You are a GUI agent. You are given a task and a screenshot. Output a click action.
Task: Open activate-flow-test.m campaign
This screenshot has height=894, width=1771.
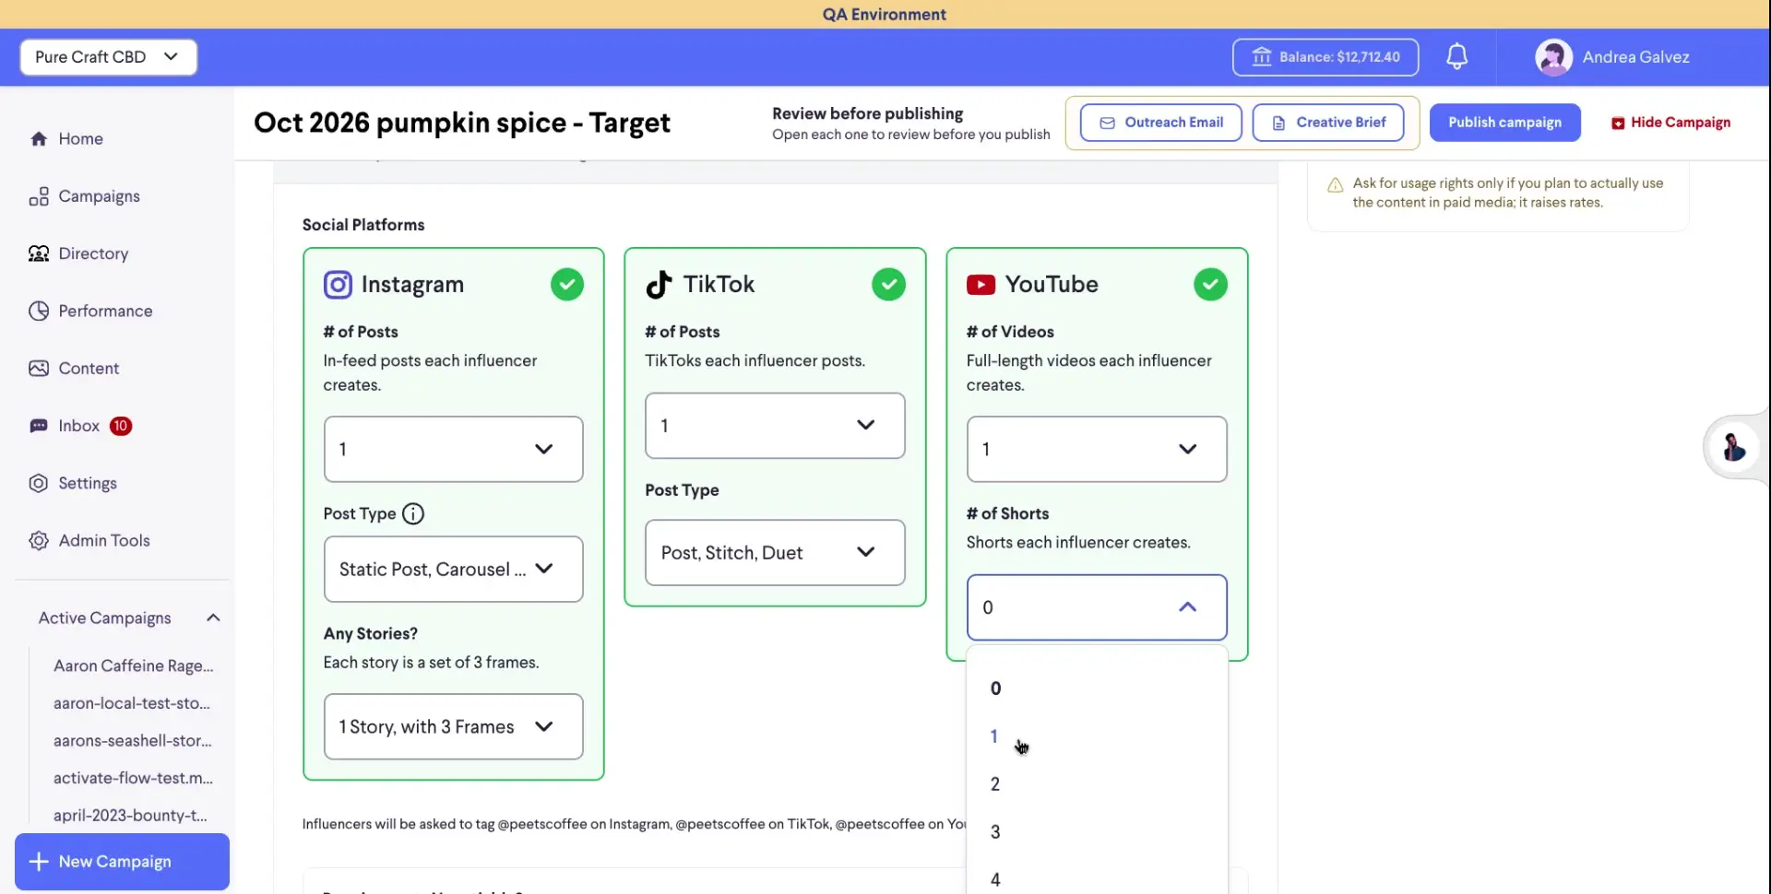(x=133, y=778)
